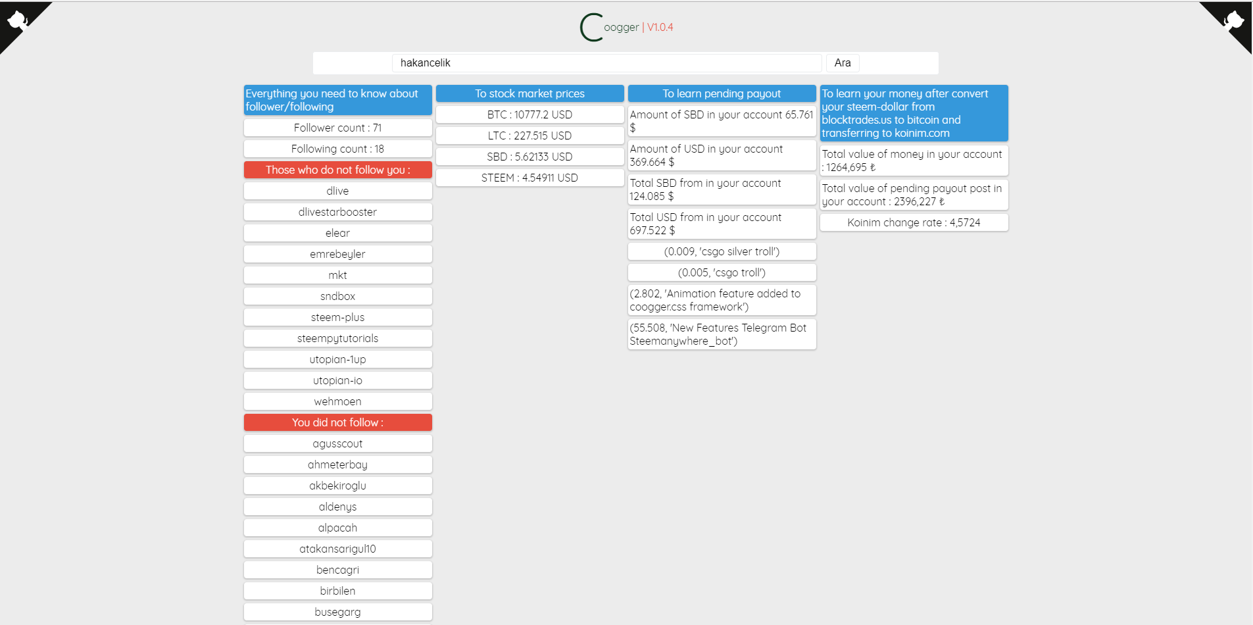The height and width of the screenshot is (625, 1253).
Task: Click the username search field containing hakancelik
Action: click(606, 63)
